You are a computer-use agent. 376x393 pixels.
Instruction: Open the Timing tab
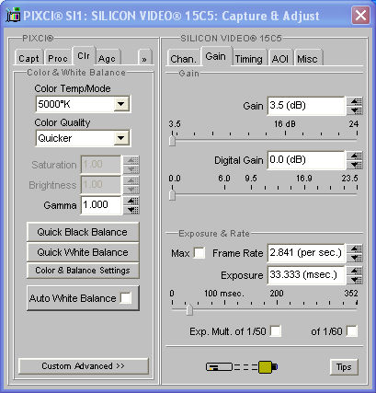pyautogui.click(x=249, y=58)
